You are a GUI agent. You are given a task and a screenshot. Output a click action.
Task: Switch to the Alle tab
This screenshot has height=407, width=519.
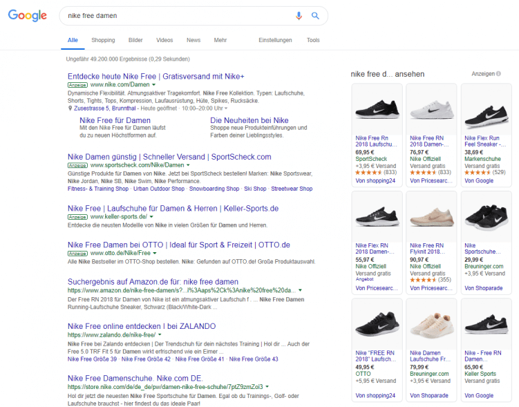click(x=73, y=40)
